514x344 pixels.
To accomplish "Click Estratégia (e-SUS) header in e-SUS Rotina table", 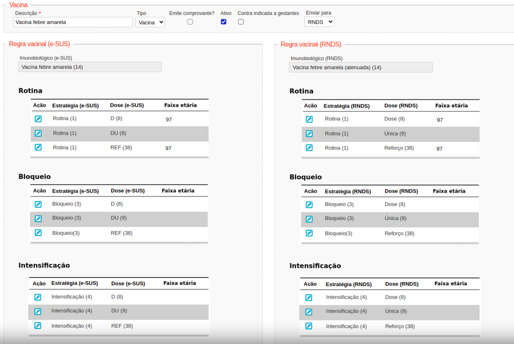I will pyautogui.click(x=75, y=106).
